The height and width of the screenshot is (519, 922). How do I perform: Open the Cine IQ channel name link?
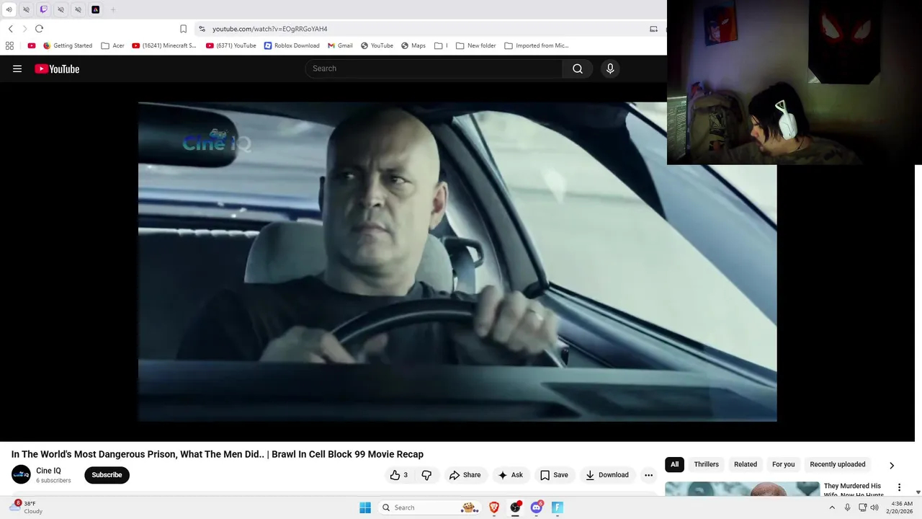48,471
